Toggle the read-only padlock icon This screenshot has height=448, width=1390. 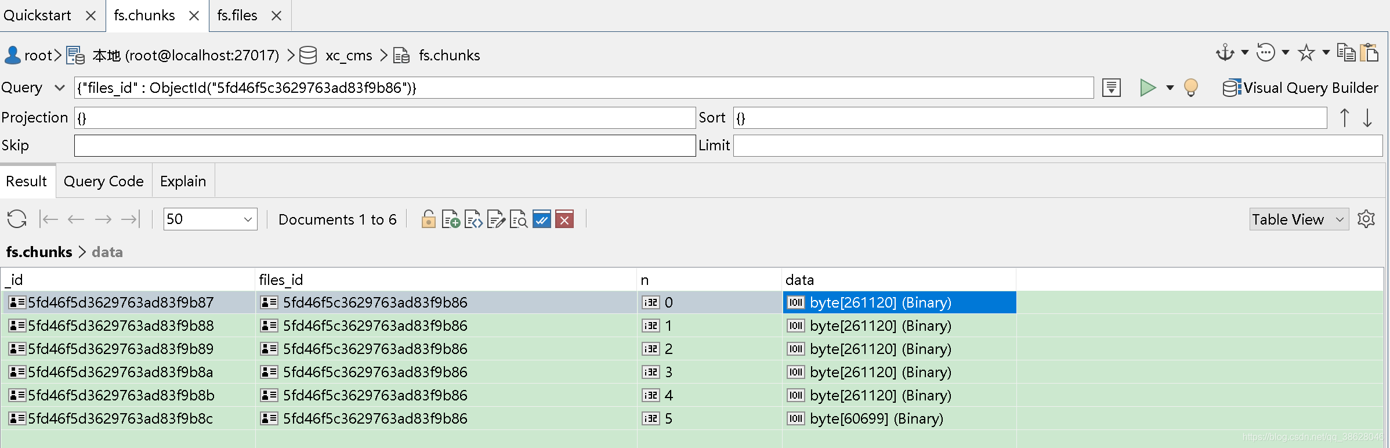429,219
